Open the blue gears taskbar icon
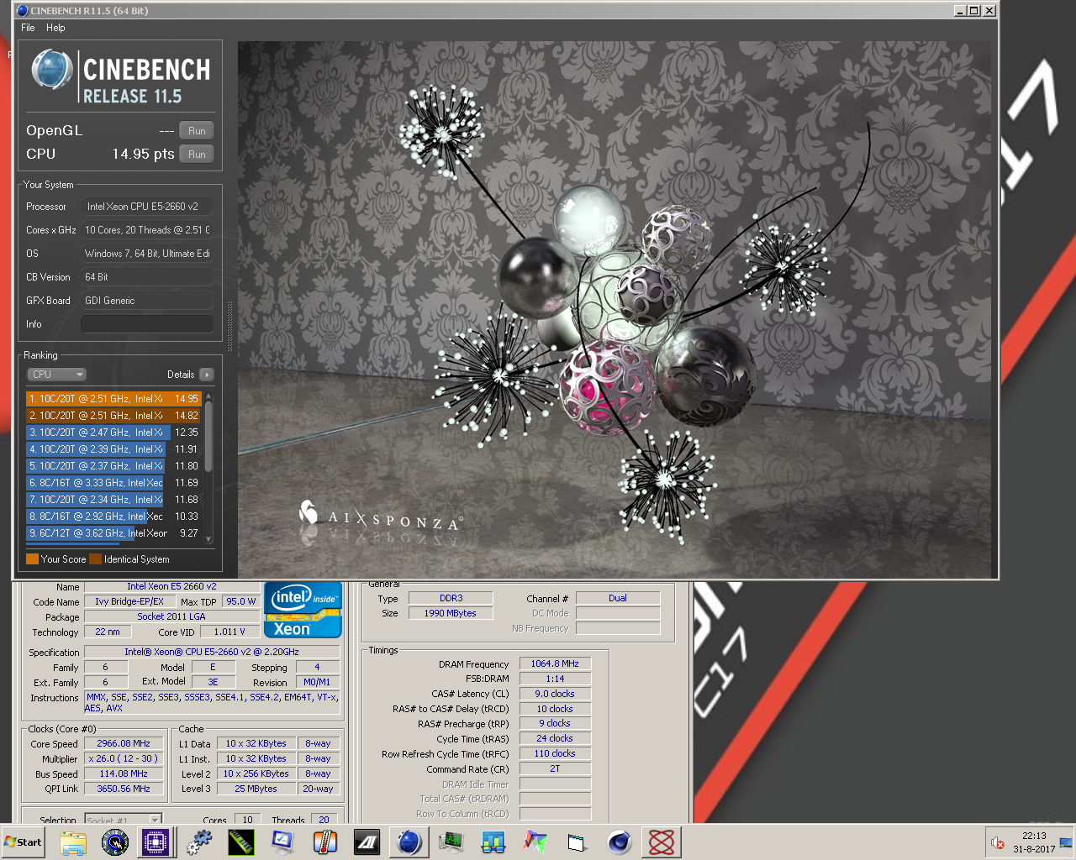This screenshot has width=1076, height=860. pyautogui.click(x=199, y=842)
